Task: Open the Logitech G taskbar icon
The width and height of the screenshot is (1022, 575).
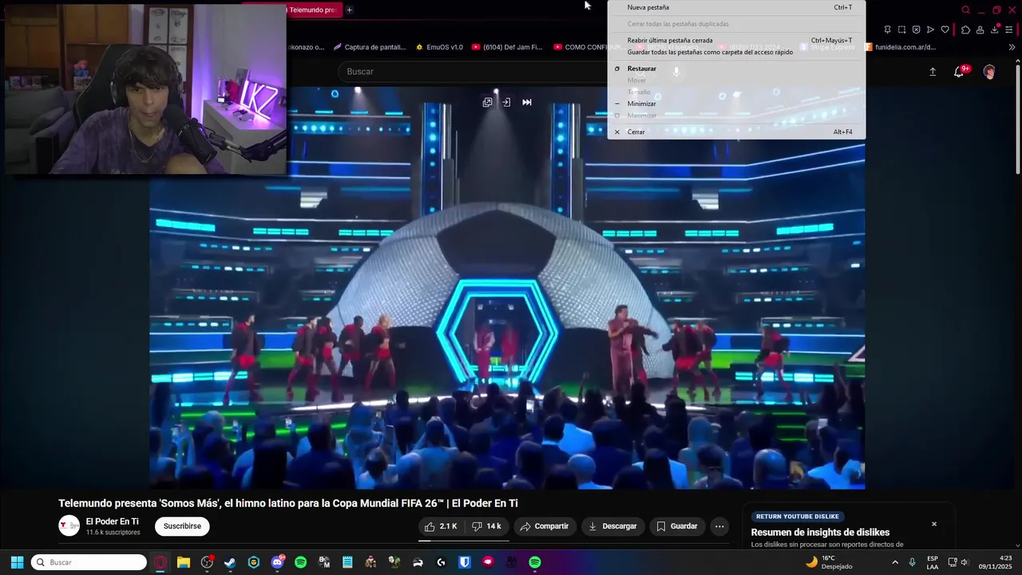Action: 441,562
